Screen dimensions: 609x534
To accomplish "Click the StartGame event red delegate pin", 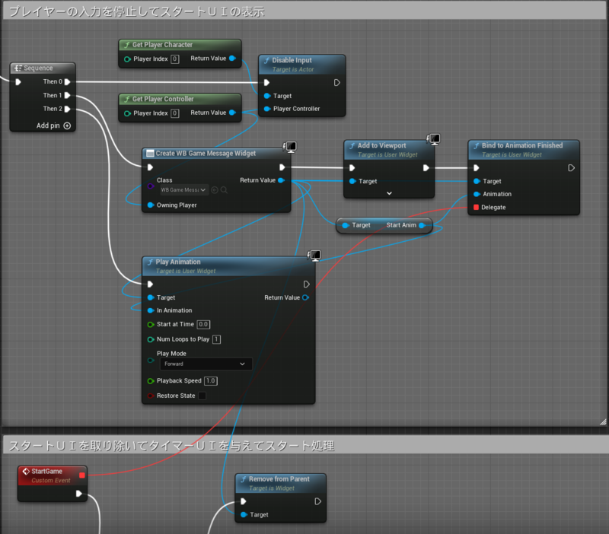I will point(82,475).
